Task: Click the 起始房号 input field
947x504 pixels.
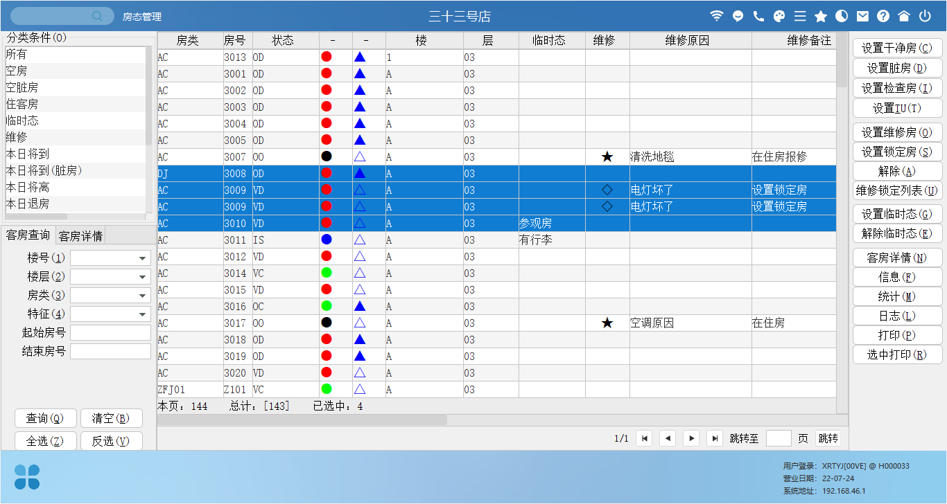Action: tap(110, 333)
